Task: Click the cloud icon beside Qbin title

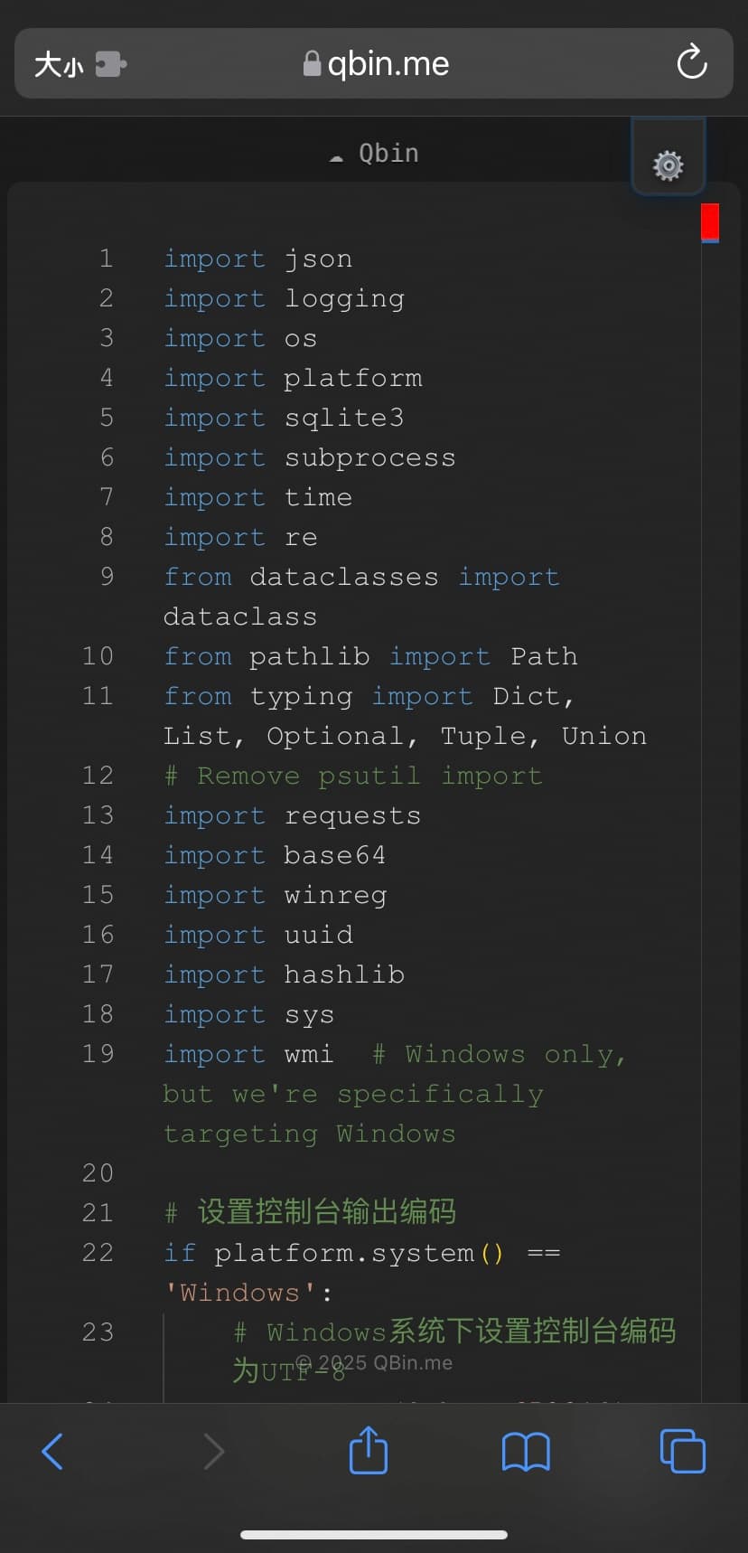Action: coord(336,157)
